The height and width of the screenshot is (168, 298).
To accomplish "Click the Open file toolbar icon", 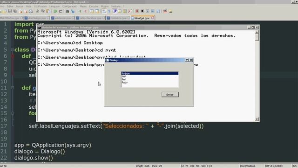I will 4,11.
